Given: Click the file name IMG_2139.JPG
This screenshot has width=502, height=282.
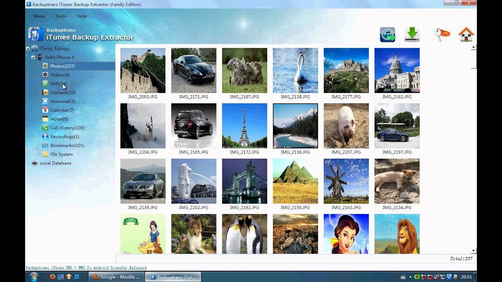Looking at the screenshot, I should 143,208.
